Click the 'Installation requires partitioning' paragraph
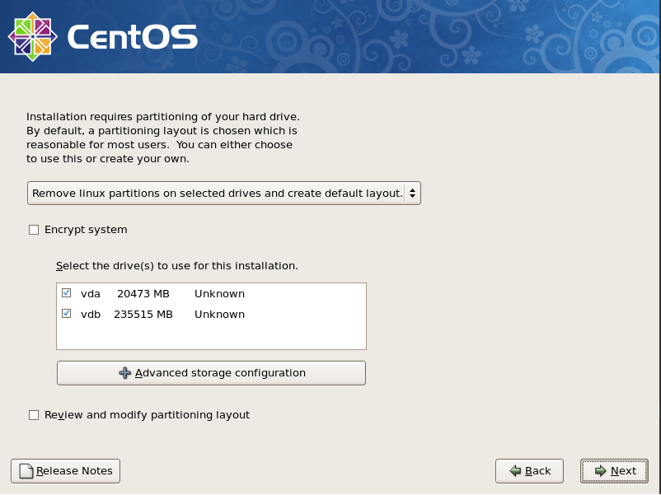This screenshot has width=661, height=495. 163,138
